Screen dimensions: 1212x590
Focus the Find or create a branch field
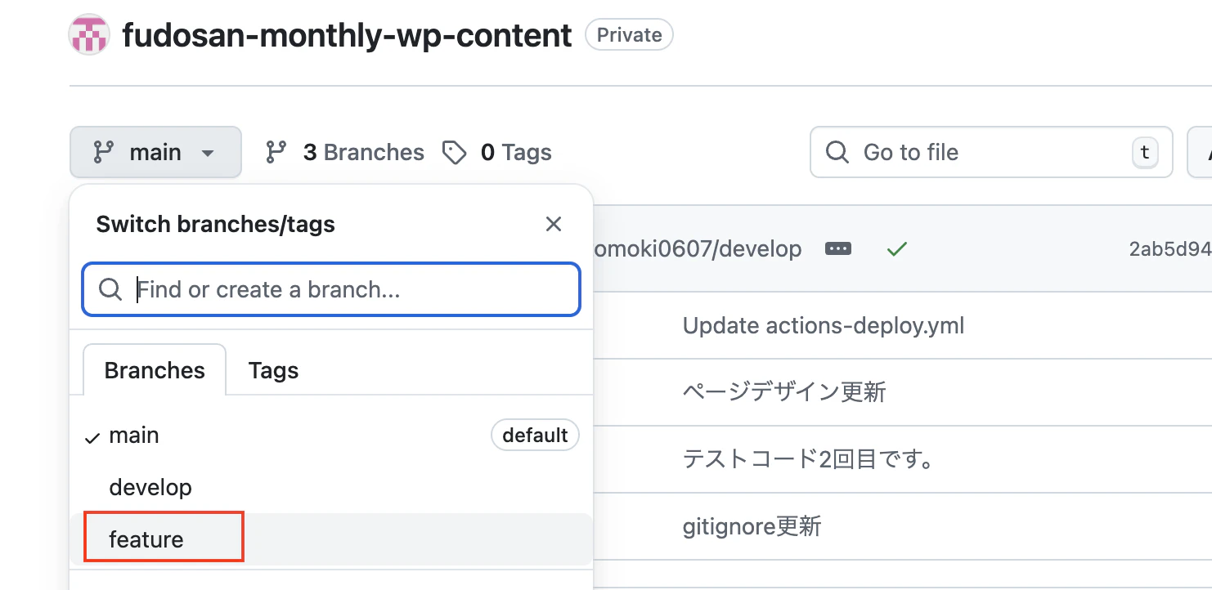[x=331, y=289]
